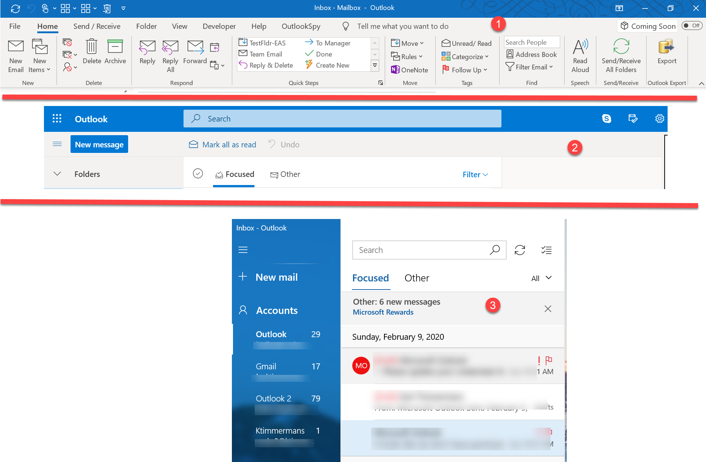Switch to the View ribbon tab
The width and height of the screenshot is (706, 462).
tap(179, 26)
